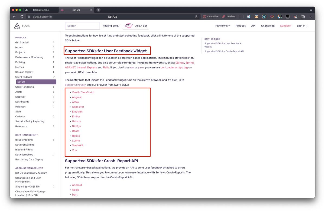This screenshot has width=325, height=211.
Task: Jump to Supported SDKs for Crash-Report API
Action: [224, 51]
